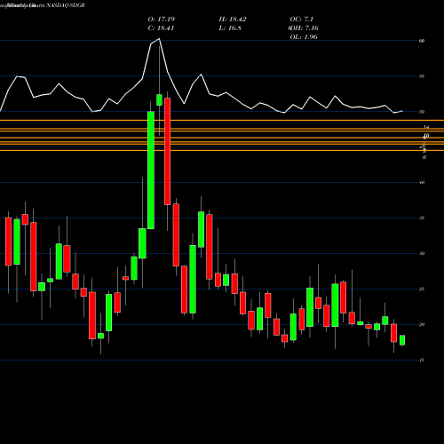This screenshot has width=444, height=444.
Task: Click the 15 price axis label
Action: [422, 361]
